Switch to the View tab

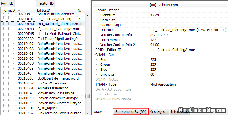98,112
